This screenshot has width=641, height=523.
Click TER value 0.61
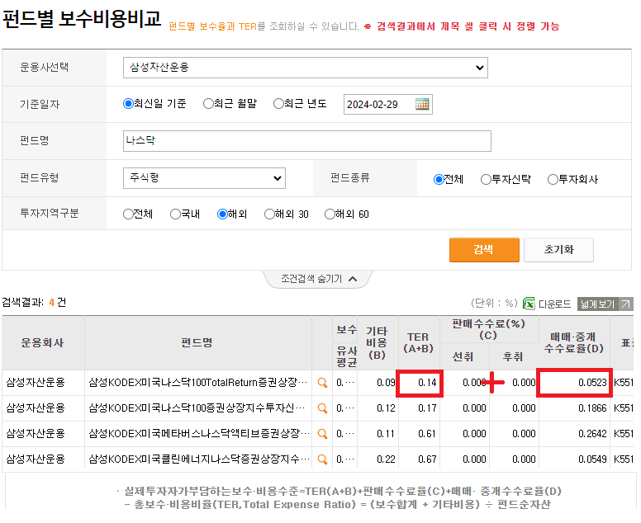(x=427, y=434)
